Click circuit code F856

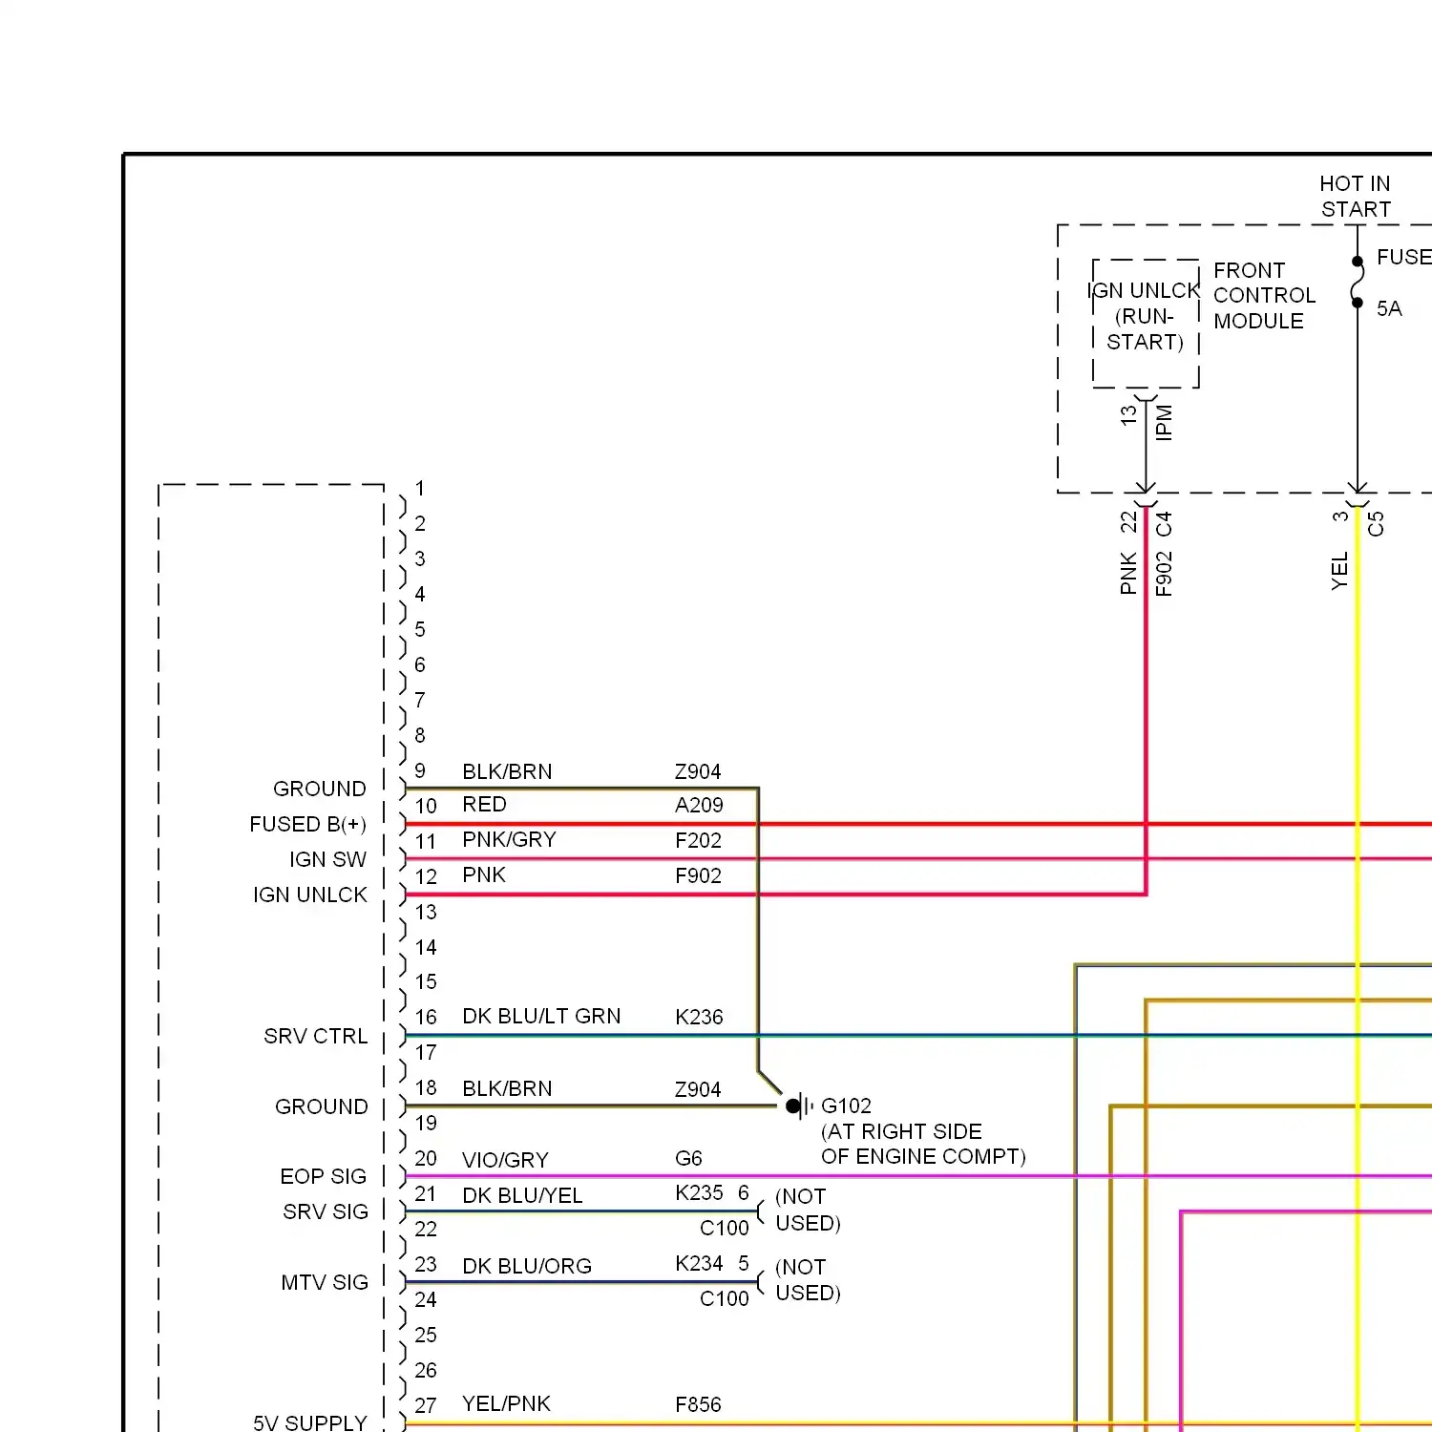(x=698, y=1404)
